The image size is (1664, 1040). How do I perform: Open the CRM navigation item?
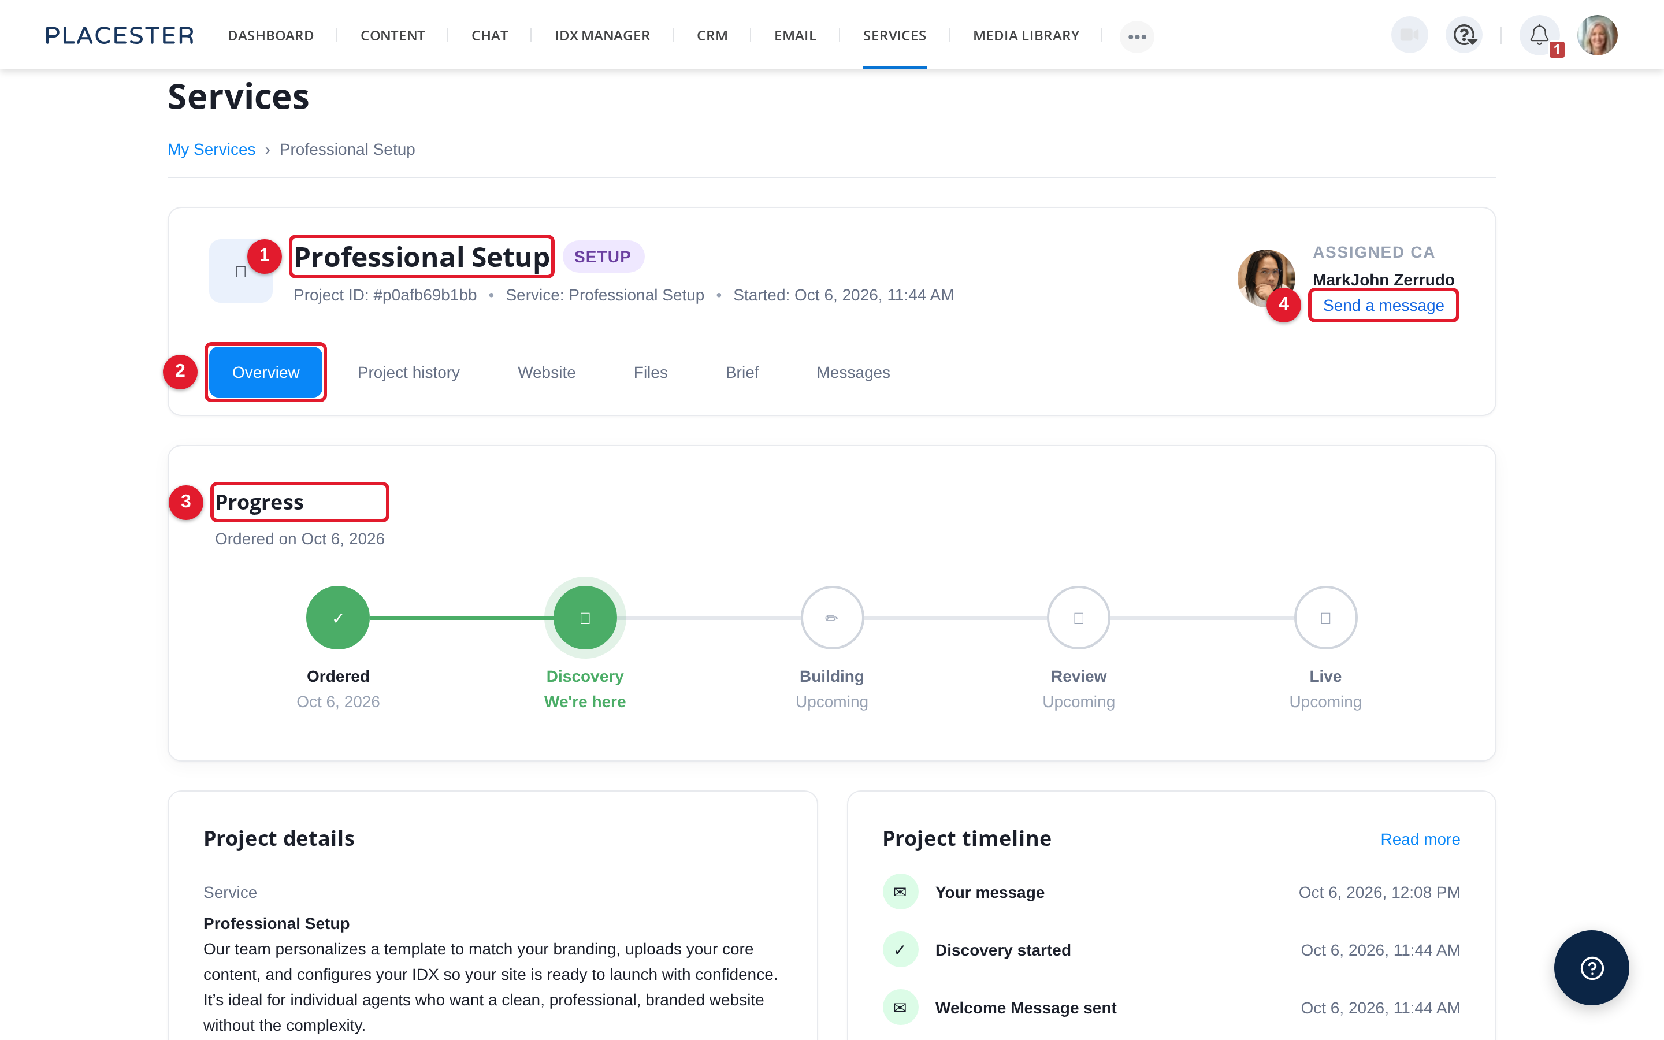tap(712, 35)
